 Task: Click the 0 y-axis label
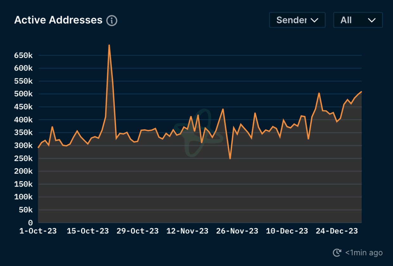pos(30,223)
